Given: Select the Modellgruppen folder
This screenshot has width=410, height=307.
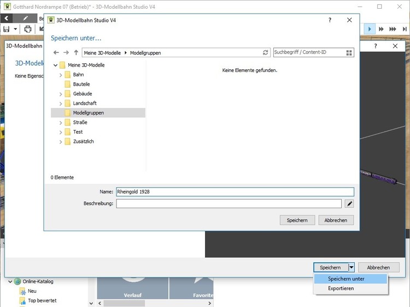Looking at the screenshot, I should 98,113.
